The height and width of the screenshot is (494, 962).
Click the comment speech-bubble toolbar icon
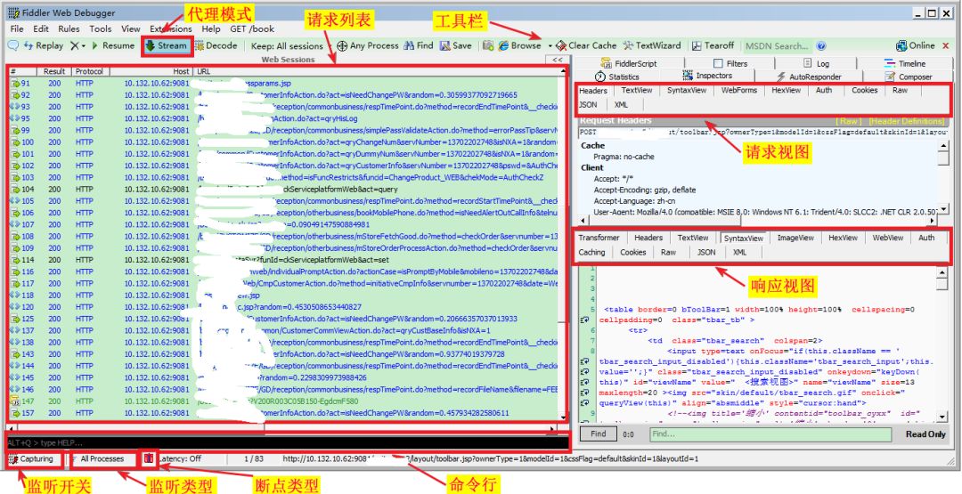click(12, 46)
